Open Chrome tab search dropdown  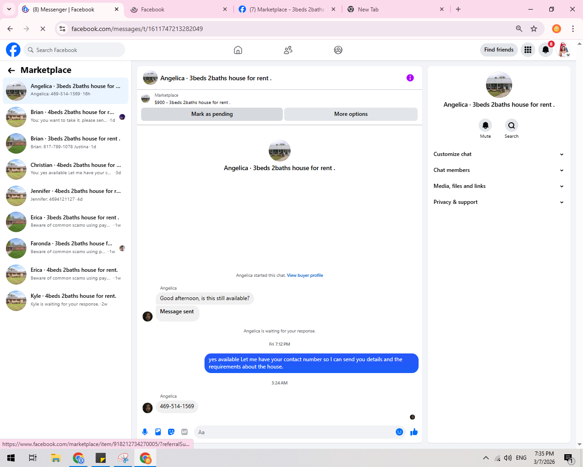9,9
